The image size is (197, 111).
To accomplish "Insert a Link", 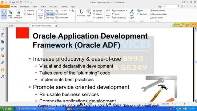I will click(140, 11).
